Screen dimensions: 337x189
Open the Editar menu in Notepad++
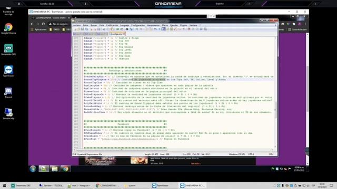coord(85,25)
